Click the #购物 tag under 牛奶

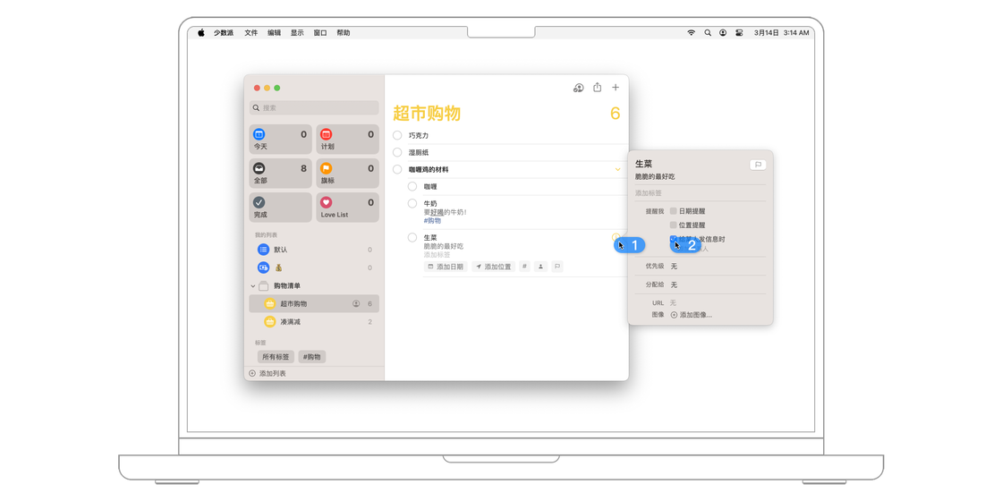click(433, 220)
